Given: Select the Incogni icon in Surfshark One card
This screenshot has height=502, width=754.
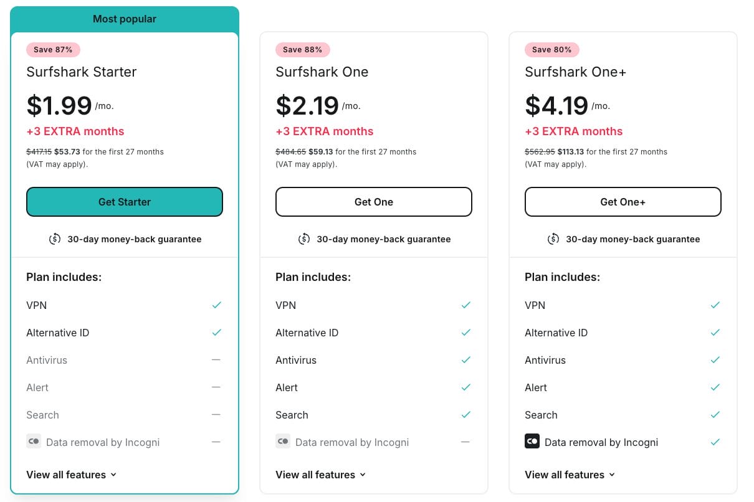Looking at the screenshot, I should [x=283, y=441].
